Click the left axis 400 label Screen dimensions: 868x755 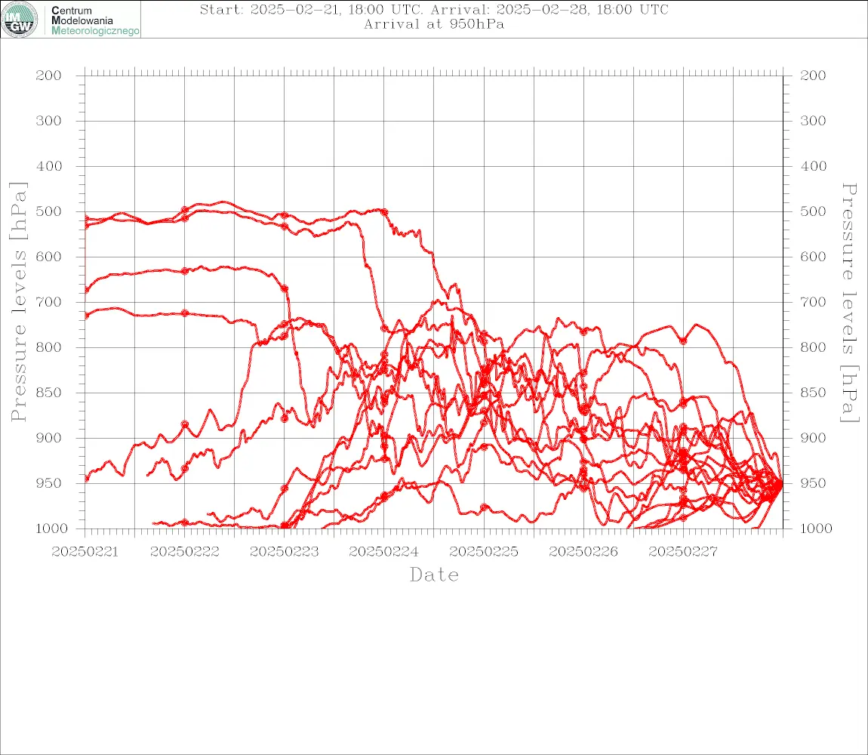click(x=49, y=166)
